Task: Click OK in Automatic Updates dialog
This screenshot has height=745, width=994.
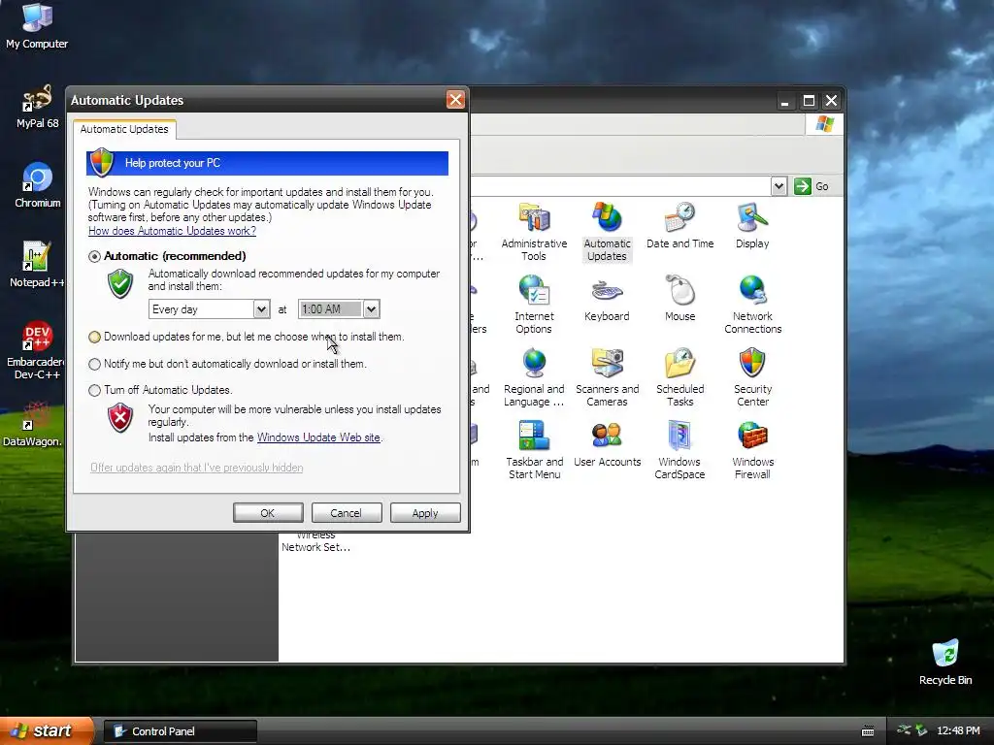Action: [x=268, y=513]
